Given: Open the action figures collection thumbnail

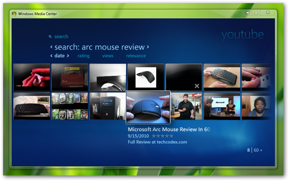Looking at the screenshot, I should coord(70,106).
